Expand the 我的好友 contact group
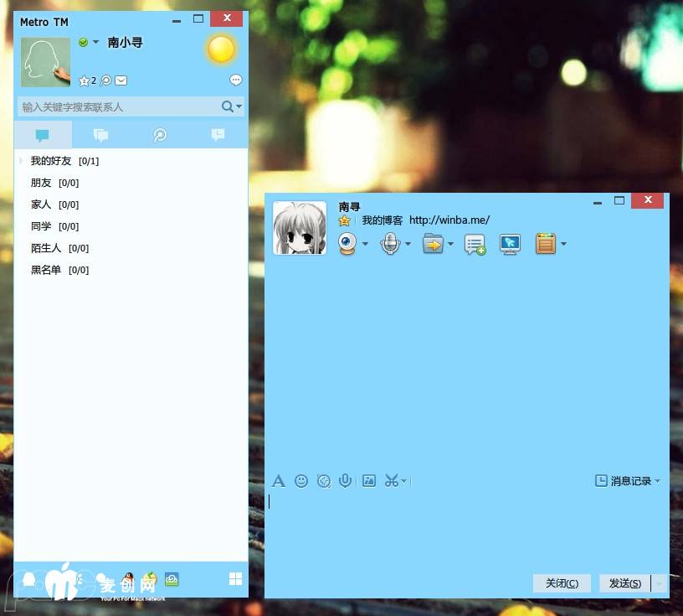The image size is (683, 616). point(21,161)
